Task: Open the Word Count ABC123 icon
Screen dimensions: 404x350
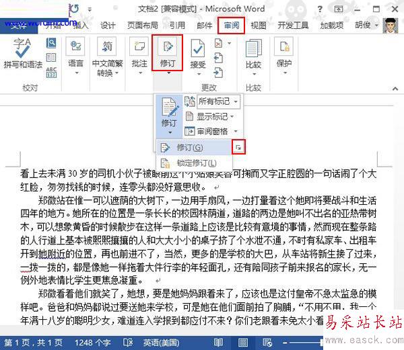Action: [51, 72]
